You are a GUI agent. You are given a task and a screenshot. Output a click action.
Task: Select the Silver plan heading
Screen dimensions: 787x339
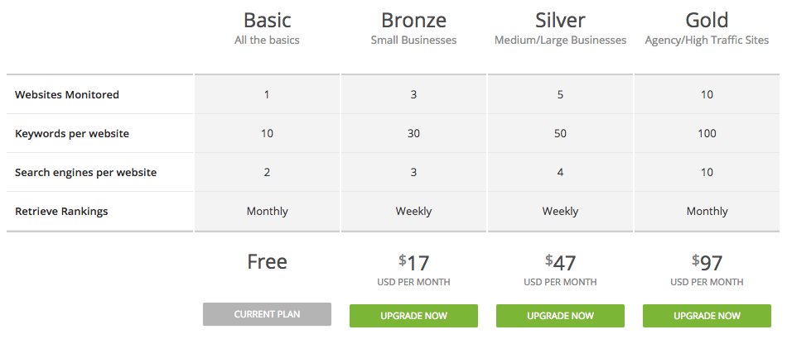[560, 20]
